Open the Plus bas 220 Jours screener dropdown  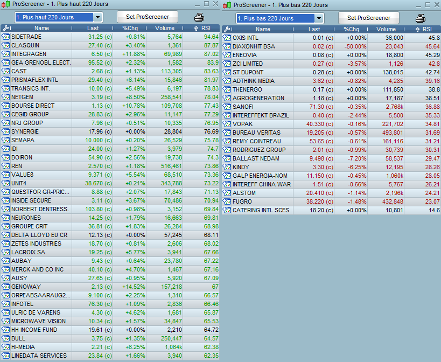click(280, 18)
